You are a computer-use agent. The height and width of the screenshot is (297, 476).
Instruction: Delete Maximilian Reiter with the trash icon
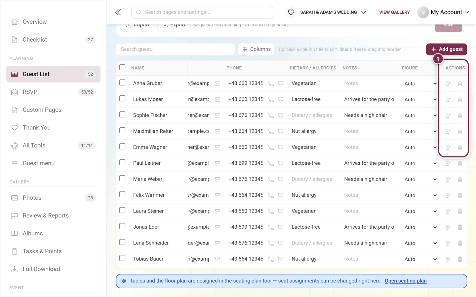tap(460, 131)
